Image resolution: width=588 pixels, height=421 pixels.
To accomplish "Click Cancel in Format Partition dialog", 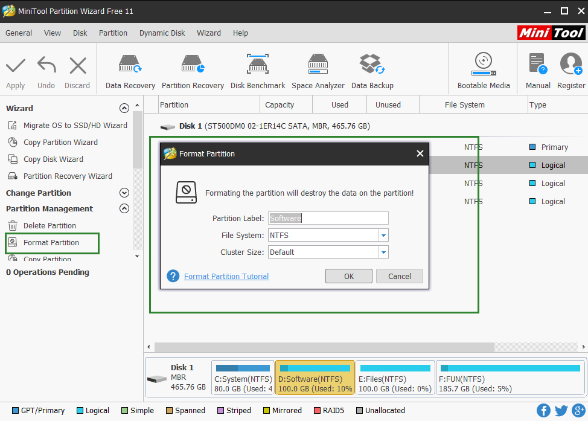I will point(400,276).
